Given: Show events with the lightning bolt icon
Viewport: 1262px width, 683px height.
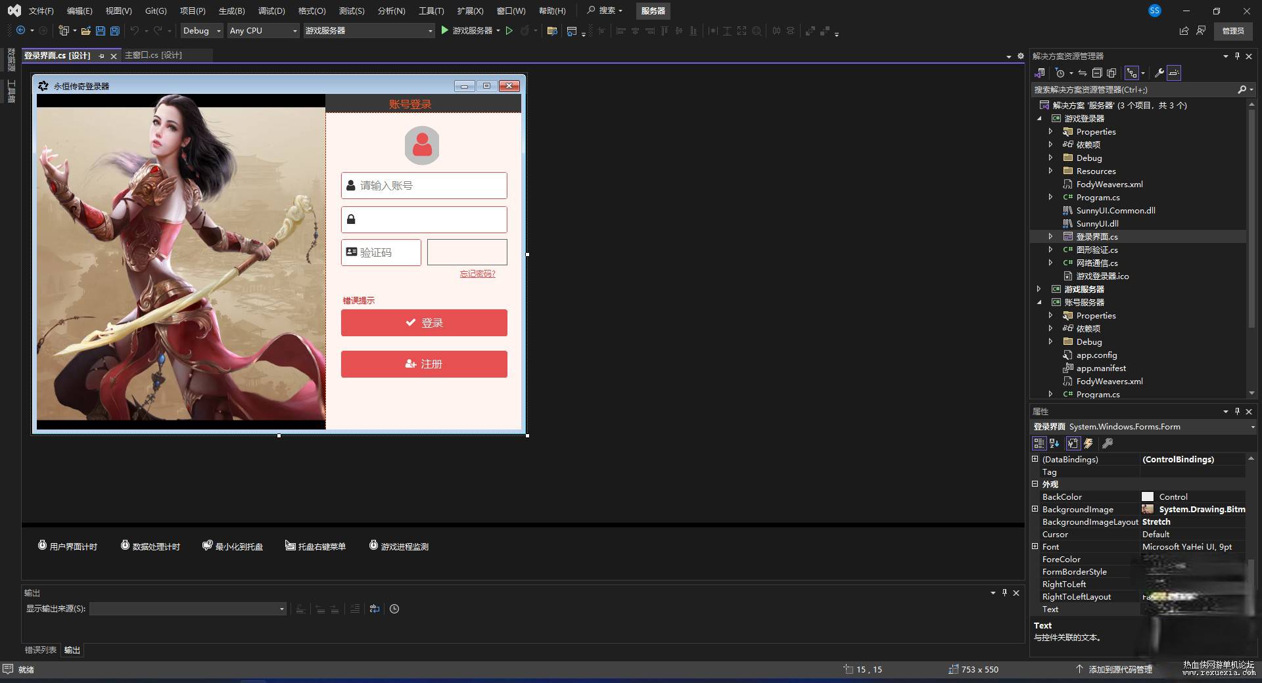Looking at the screenshot, I should point(1088,443).
